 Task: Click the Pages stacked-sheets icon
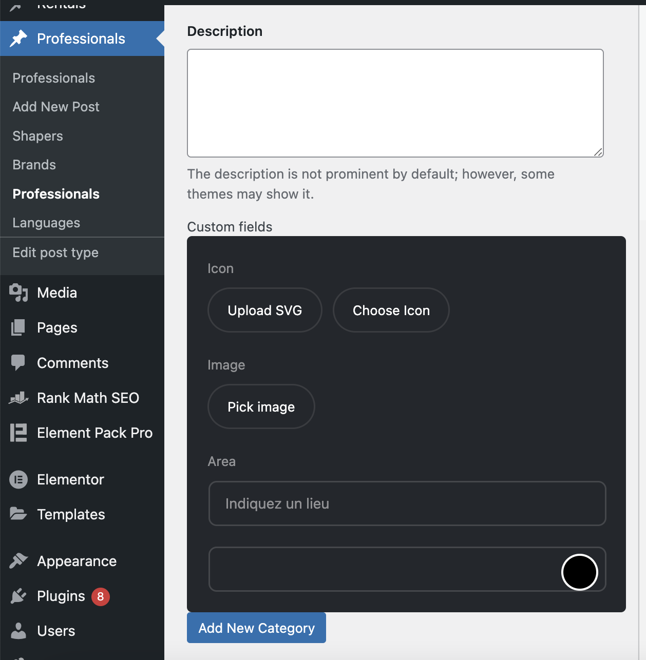(x=18, y=327)
